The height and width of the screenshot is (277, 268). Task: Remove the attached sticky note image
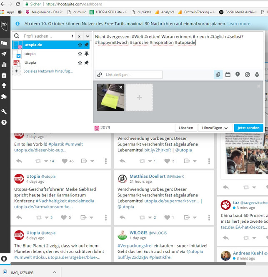coord(121,87)
